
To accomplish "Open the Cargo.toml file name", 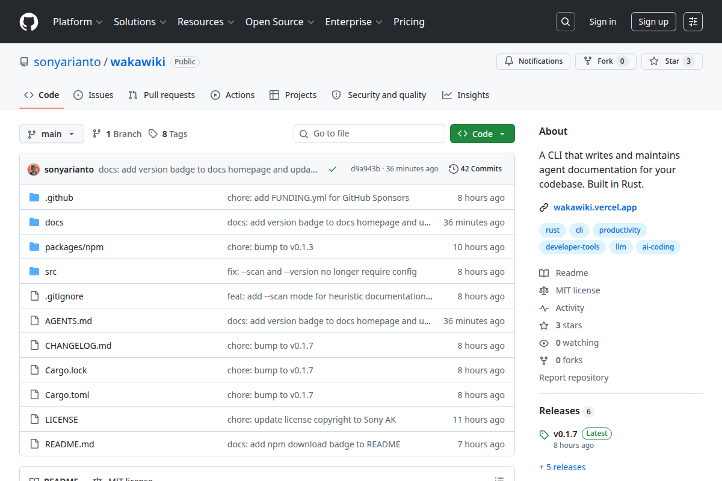I will coord(67,395).
